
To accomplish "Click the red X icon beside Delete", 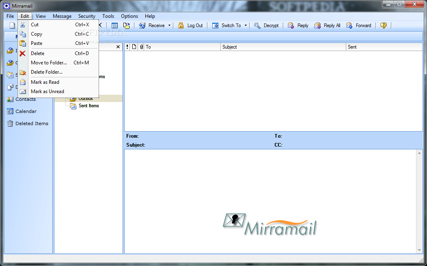I will click(x=23, y=53).
